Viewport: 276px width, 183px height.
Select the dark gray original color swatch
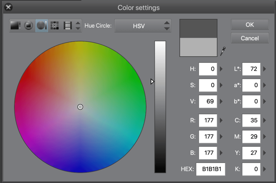coord(198,29)
